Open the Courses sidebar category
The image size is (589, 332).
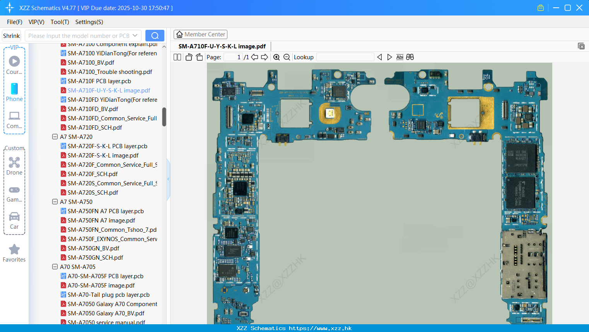click(x=14, y=65)
